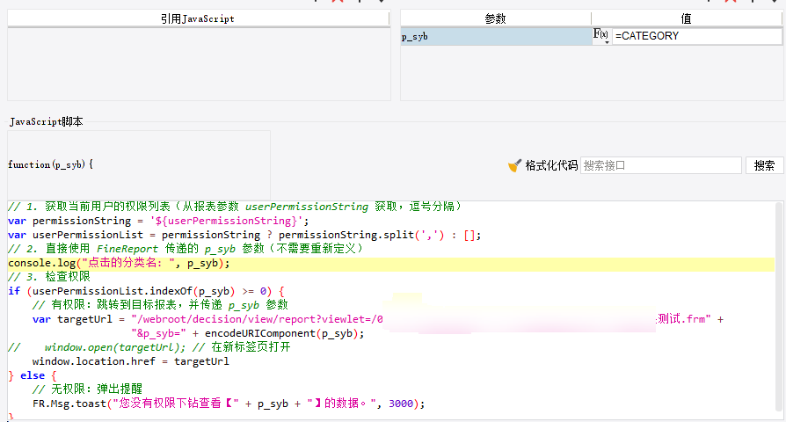Click the 值 column header
The width and height of the screenshot is (786, 422).
687,18
